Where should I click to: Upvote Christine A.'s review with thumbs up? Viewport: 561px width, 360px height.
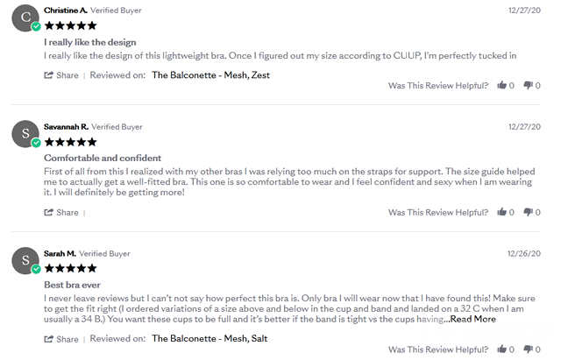tap(502, 85)
